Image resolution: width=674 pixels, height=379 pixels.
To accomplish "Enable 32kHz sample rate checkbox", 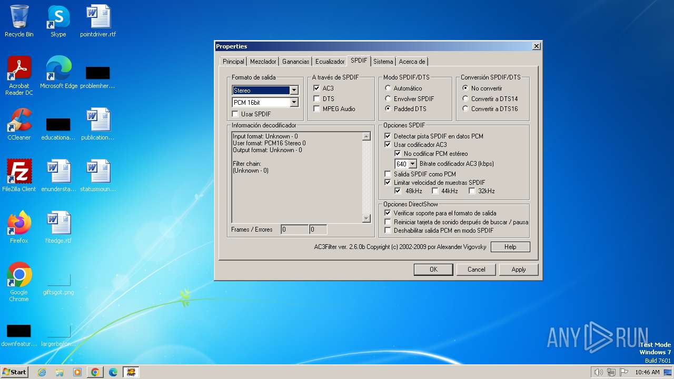I will tap(472, 191).
